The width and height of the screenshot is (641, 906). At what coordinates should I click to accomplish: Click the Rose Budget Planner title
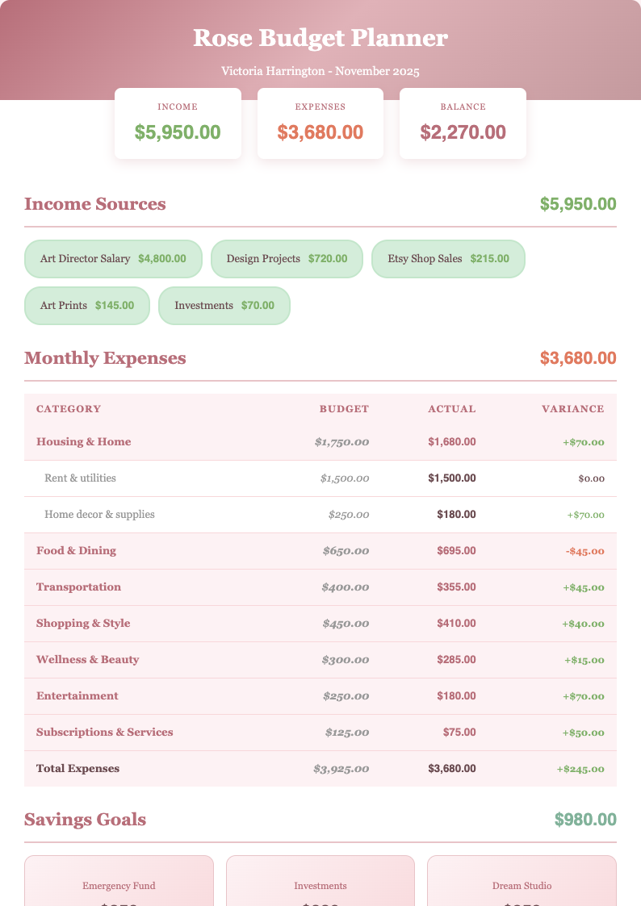pyautogui.click(x=320, y=38)
